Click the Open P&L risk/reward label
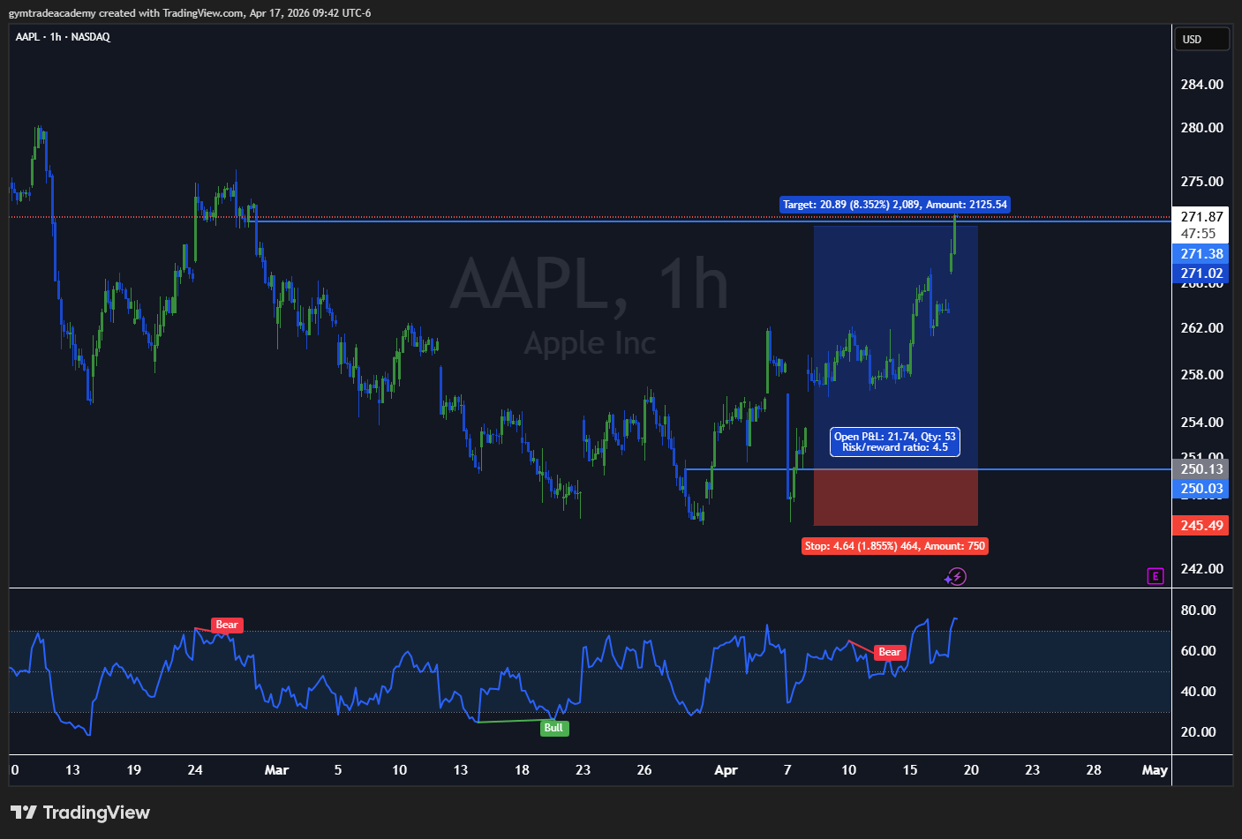The image size is (1242, 839). coord(895,442)
